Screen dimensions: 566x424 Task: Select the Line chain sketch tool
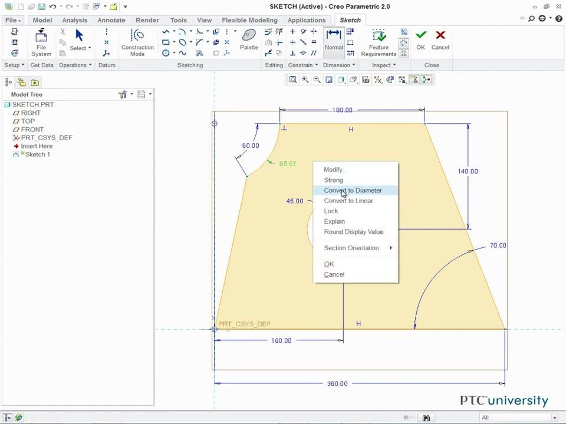[x=166, y=32]
